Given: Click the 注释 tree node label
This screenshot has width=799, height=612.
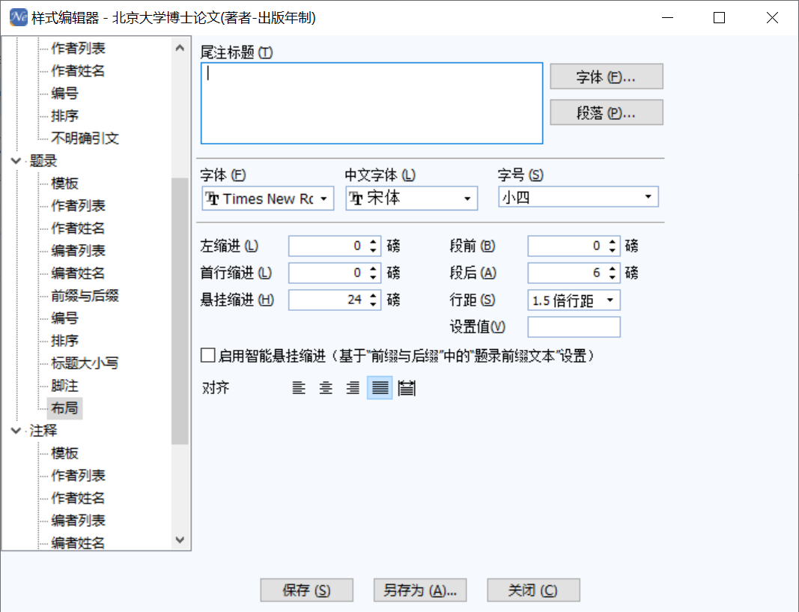Looking at the screenshot, I should (43, 431).
